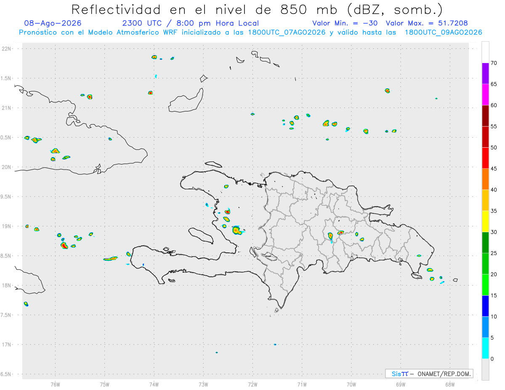Click the longitude axis label '76W'
The image size is (505, 390).
[55, 384]
